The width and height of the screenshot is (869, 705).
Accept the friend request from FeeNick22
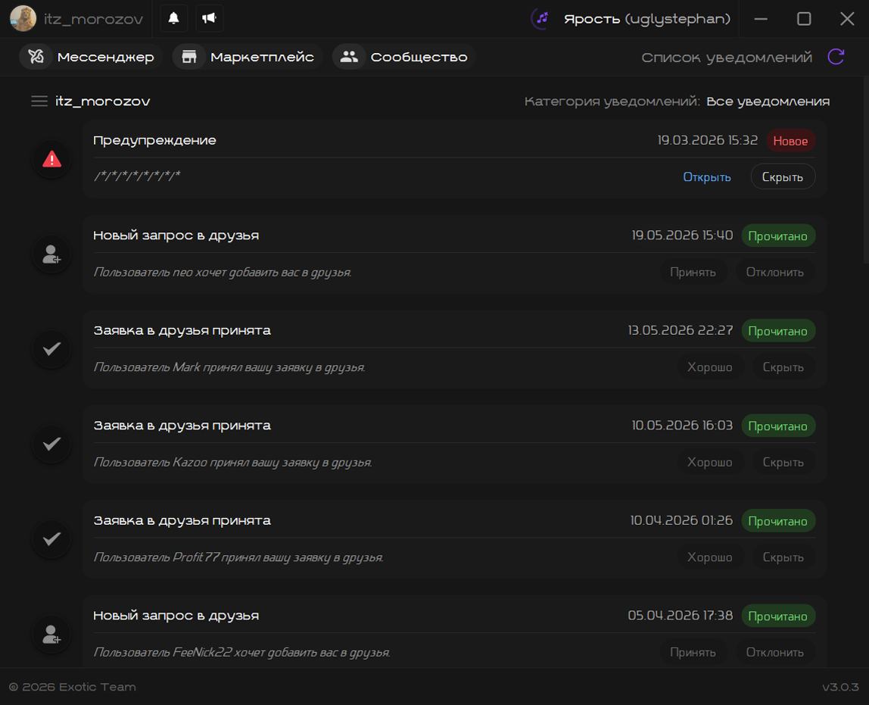693,652
